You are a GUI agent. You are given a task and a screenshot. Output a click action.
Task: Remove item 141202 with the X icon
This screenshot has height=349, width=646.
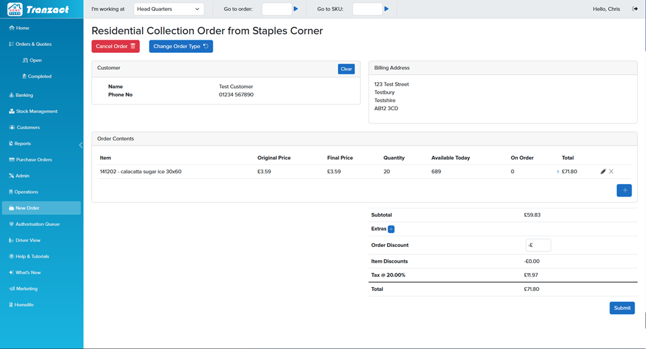pyautogui.click(x=611, y=171)
